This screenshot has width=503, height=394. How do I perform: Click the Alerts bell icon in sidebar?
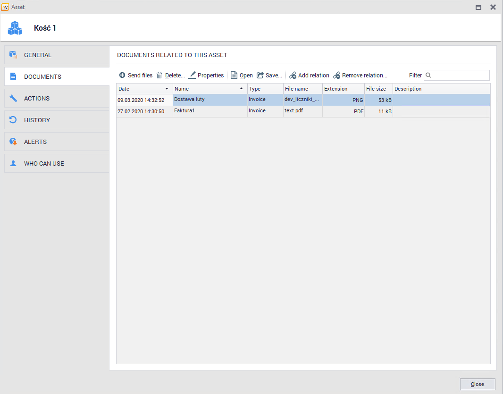[x=13, y=142]
